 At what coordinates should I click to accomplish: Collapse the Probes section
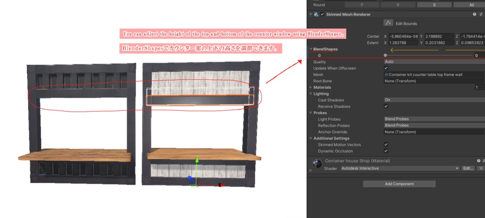pos(311,113)
